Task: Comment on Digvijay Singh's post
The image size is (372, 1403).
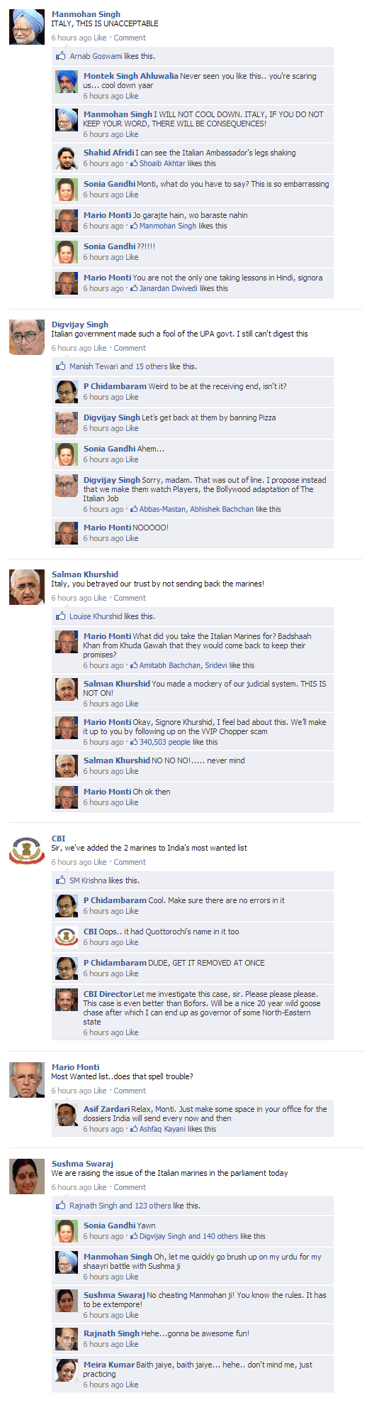Action: pos(130,349)
